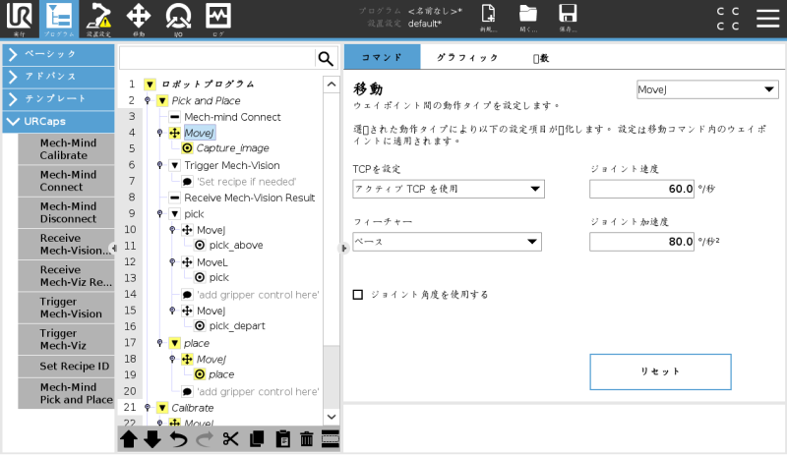Viewport: 787px width, 455px height.
Task: Click the comment icon on 'Set recipe if needed'
Action: 187,182
